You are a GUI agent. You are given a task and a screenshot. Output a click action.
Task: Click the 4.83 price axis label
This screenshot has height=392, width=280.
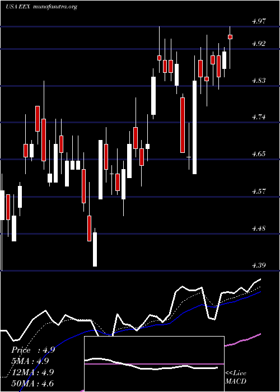pos(259,80)
